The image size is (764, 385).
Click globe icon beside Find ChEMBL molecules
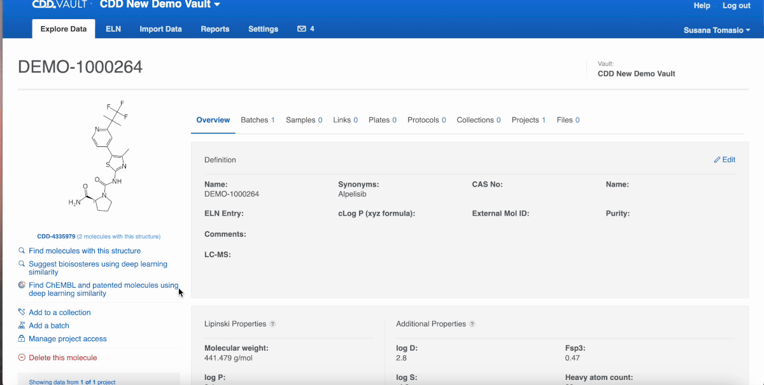pyautogui.click(x=22, y=285)
